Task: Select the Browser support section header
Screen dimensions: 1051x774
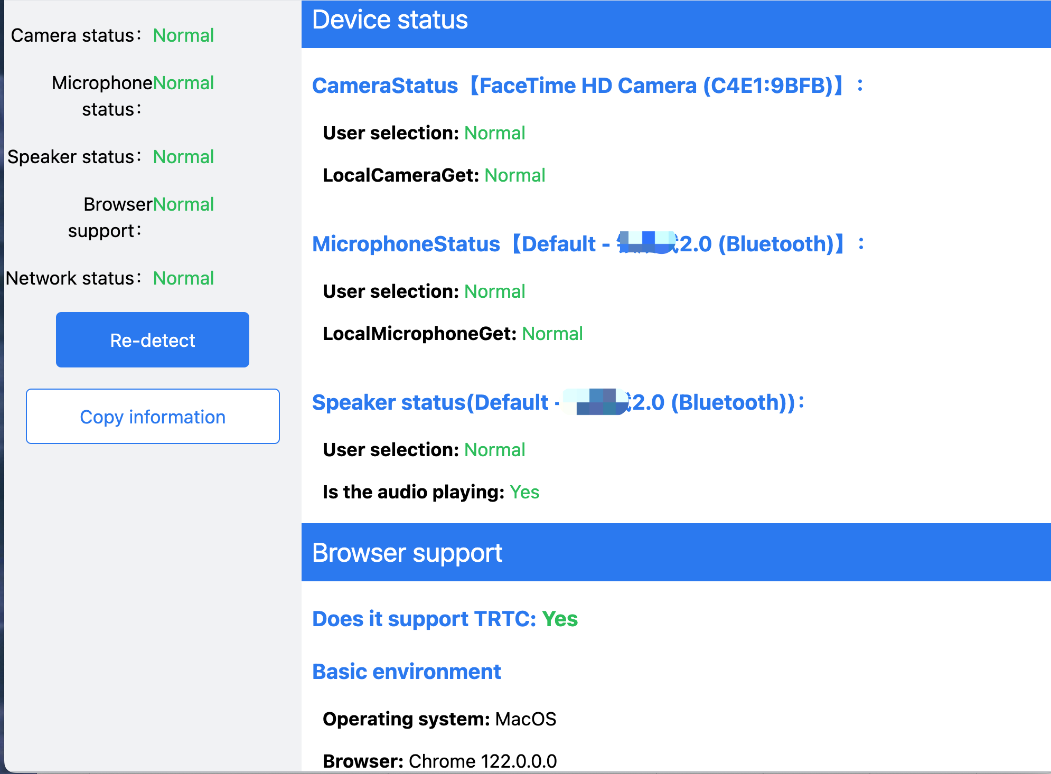Action: click(407, 553)
